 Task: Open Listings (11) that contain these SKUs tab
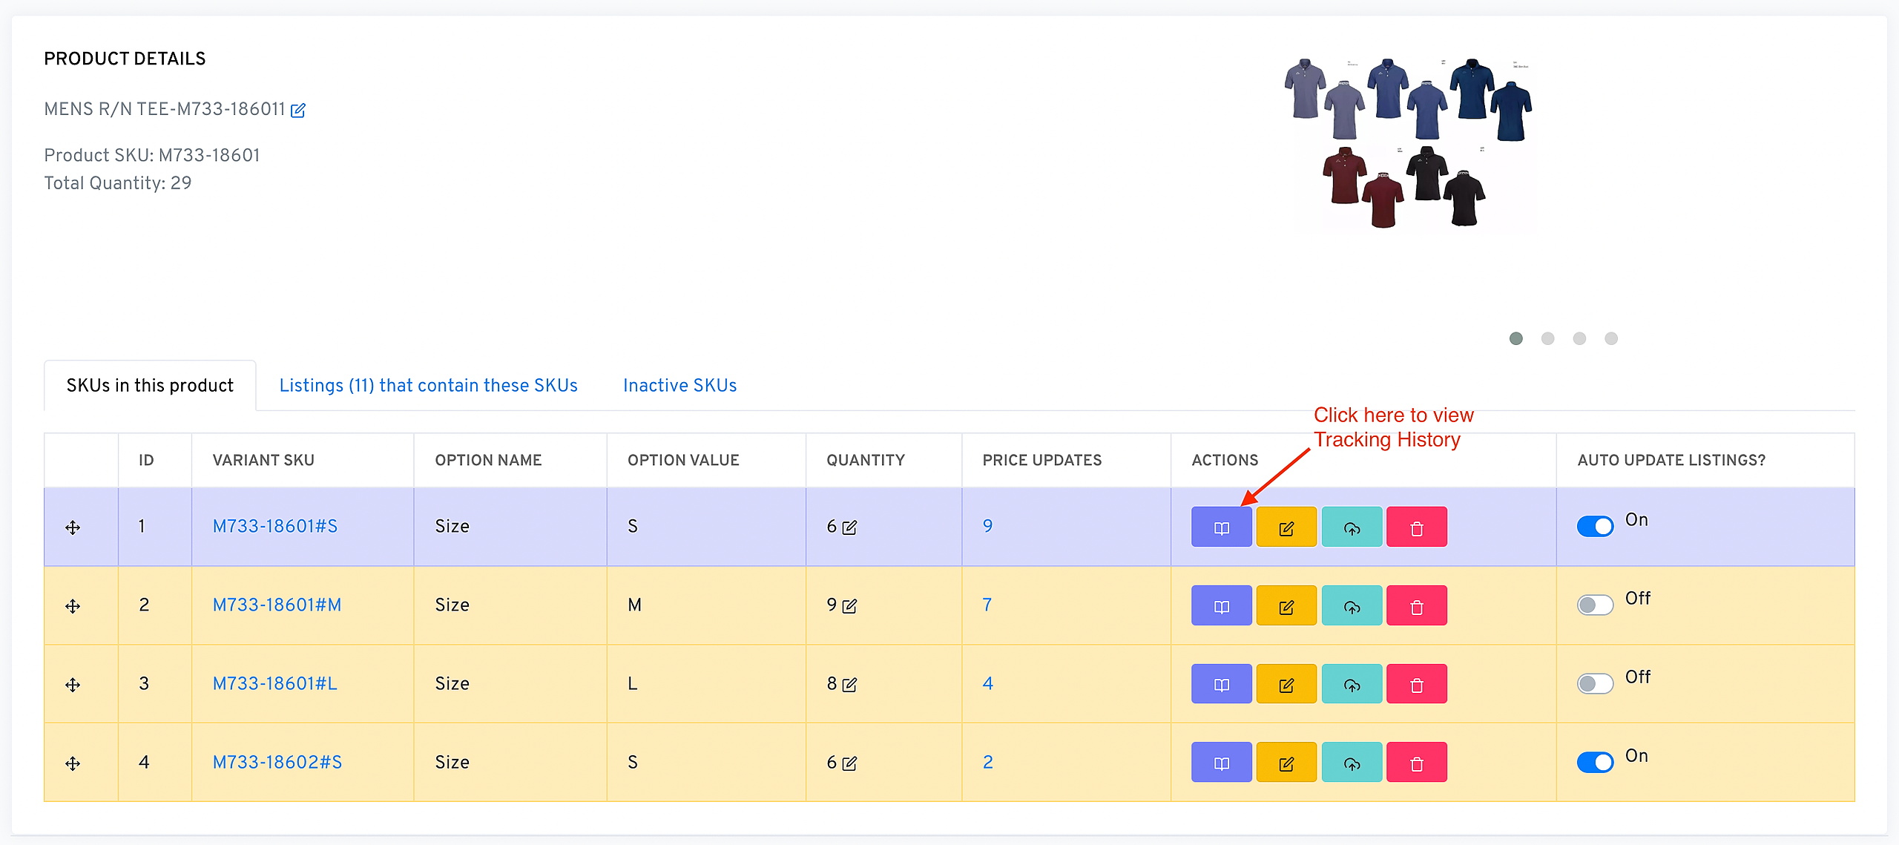tap(428, 386)
